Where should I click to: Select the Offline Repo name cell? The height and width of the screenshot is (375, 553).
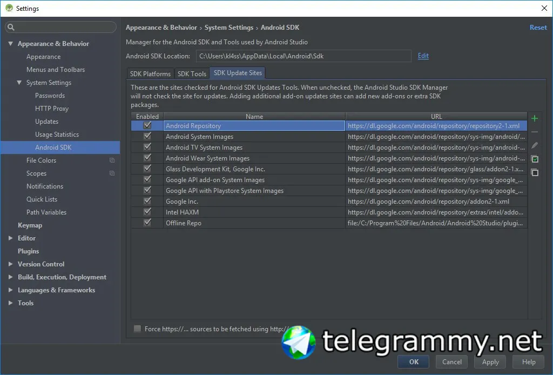(x=254, y=223)
